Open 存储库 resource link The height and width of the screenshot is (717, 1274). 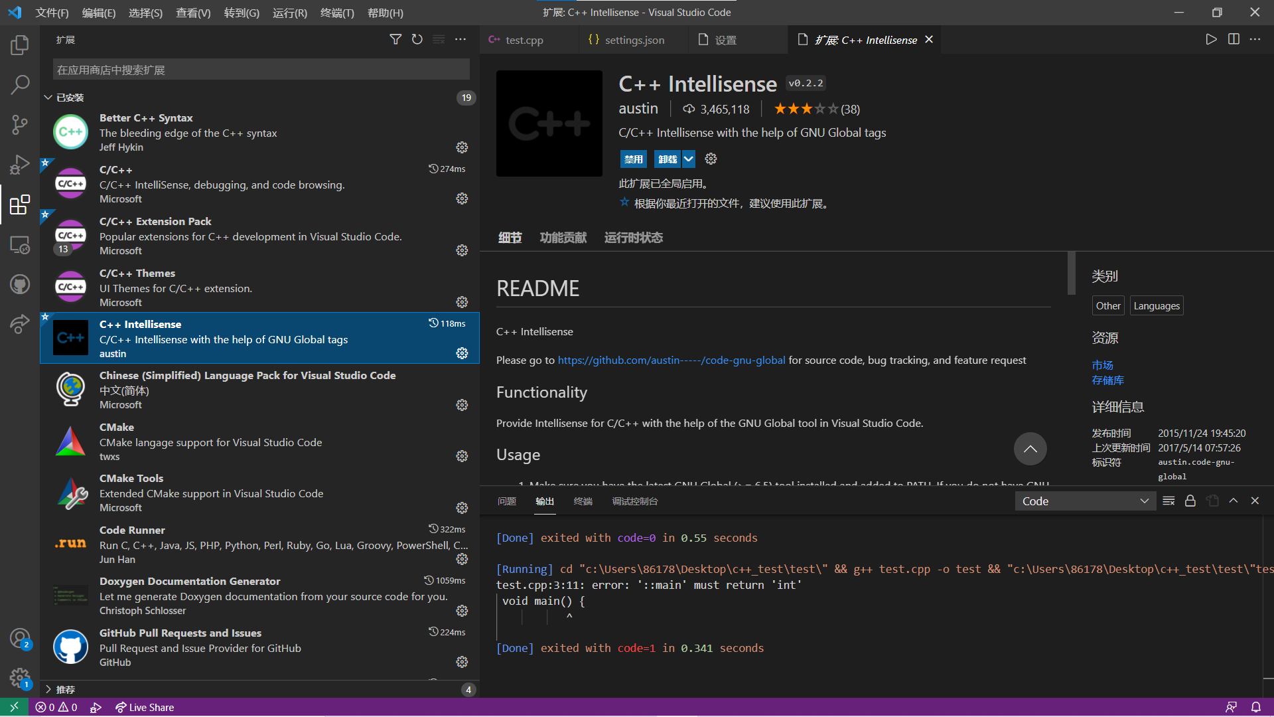point(1107,380)
